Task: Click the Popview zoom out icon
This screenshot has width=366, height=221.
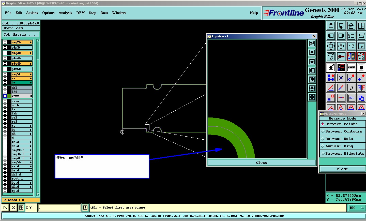Action: click(x=312, y=97)
